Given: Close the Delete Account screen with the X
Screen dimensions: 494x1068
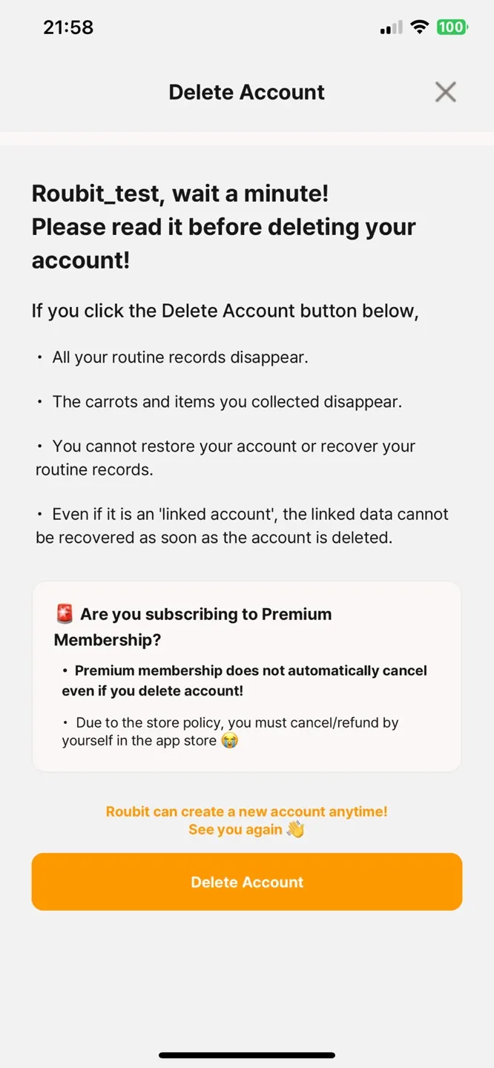Looking at the screenshot, I should point(445,92).
